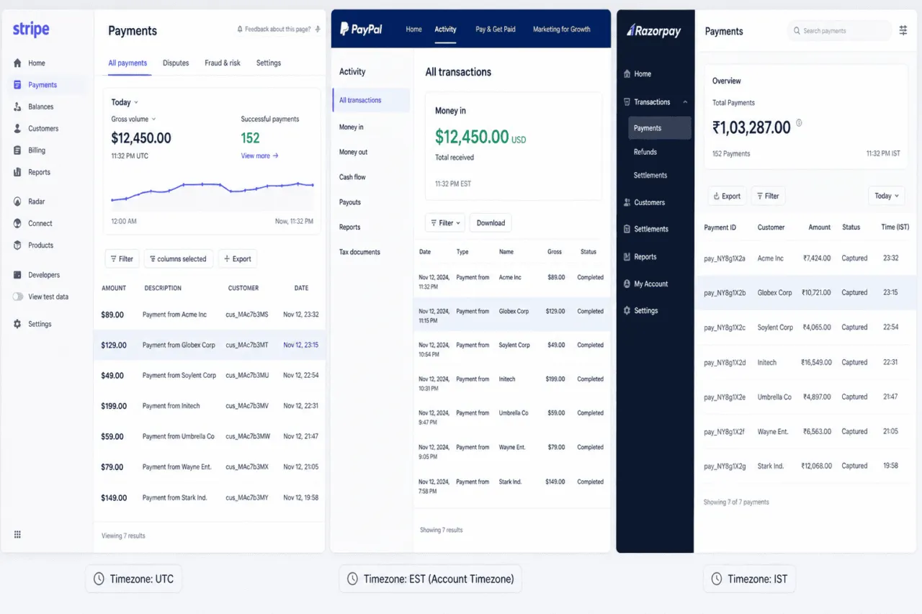The width and height of the screenshot is (922, 614).
Task: Open the Today dropdown in Stripe
Action: tap(125, 102)
